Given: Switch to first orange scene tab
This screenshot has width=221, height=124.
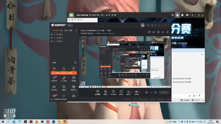Looking at the screenshot, I should [x=56, y=30].
